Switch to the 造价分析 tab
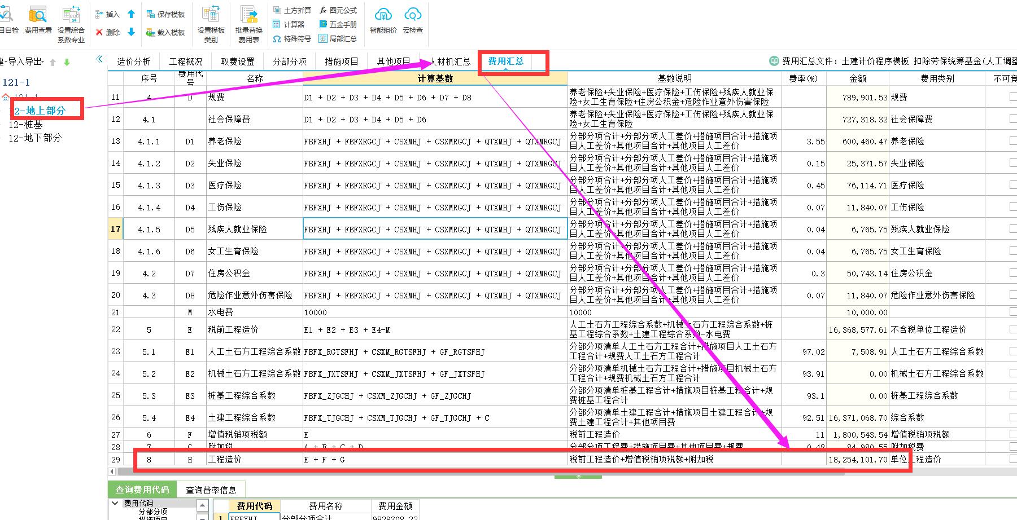Viewport: 1017px width, 520px height. [x=134, y=61]
